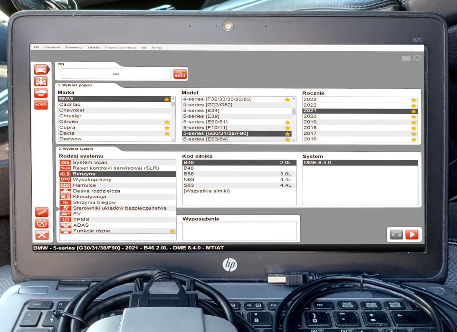The image size is (457, 332).
Task: Select Deska rozdzielcza system
Action: (x=118, y=191)
